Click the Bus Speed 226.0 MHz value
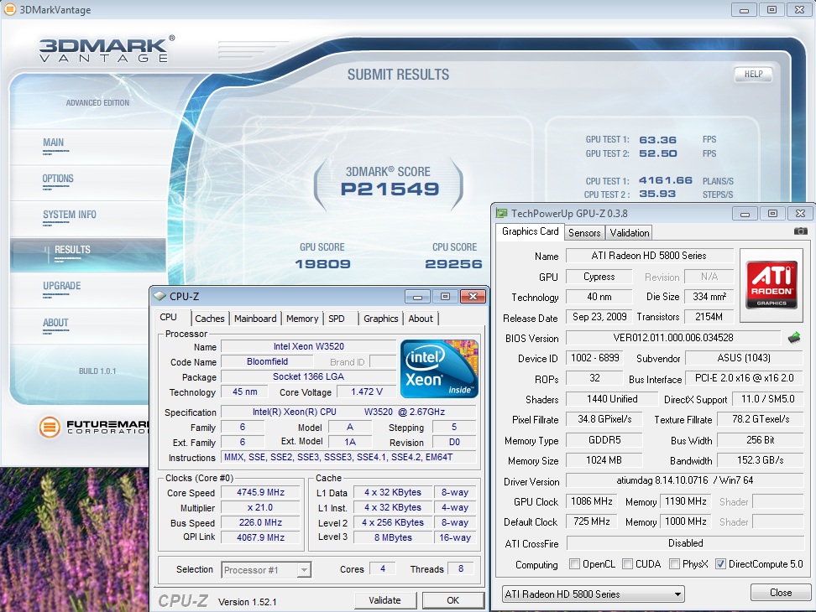Viewport: 816px width, 612px height. coord(260,522)
